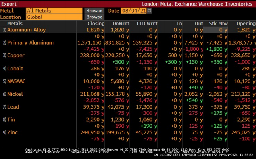Browse for a different Metal selection

click(x=94, y=11)
